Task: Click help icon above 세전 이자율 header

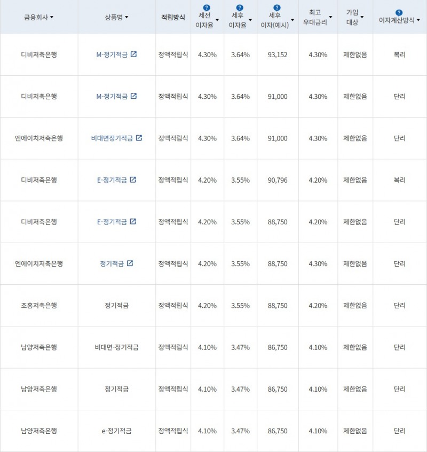Action: click(207, 8)
